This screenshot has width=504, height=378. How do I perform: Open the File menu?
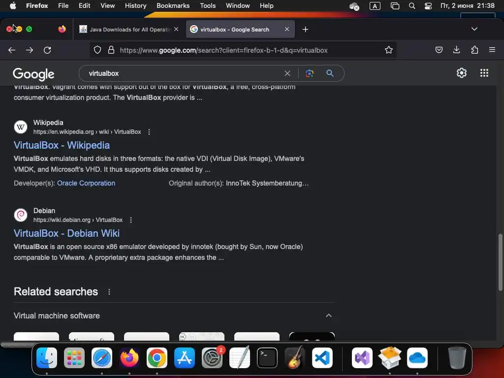63,6
